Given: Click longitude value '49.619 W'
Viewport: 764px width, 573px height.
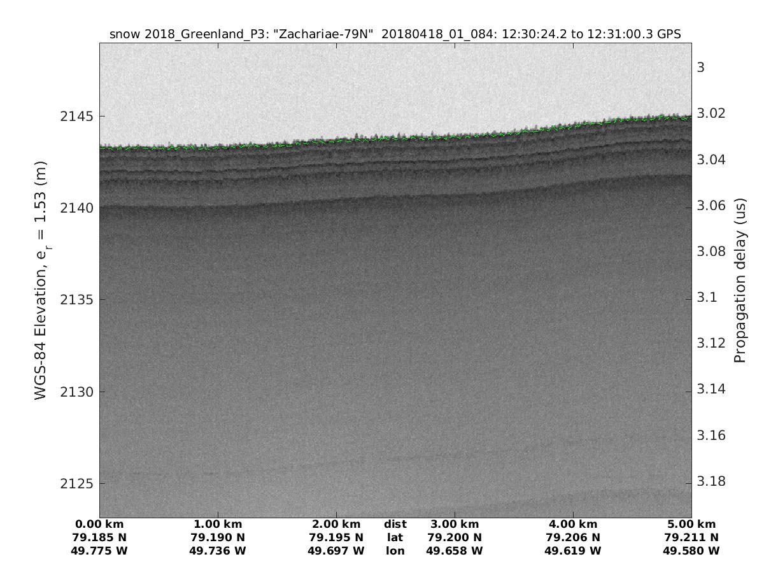Looking at the screenshot, I should 573,551.
